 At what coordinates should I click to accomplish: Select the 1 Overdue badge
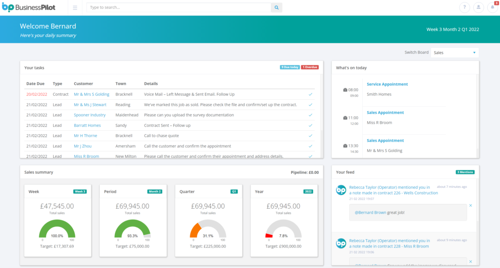(x=310, y=67)
